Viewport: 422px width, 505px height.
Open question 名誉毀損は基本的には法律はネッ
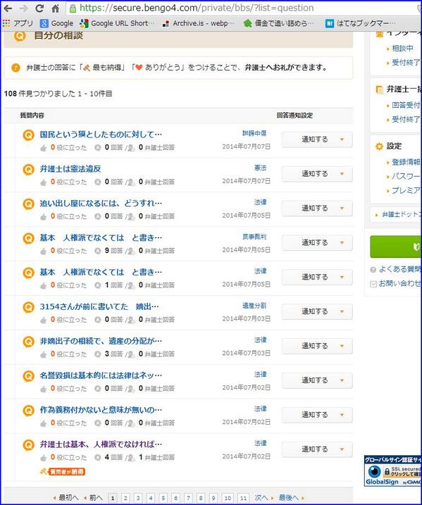101,375
